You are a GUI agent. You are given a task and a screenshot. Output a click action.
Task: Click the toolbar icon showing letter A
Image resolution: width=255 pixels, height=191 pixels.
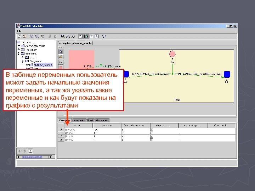tap(97, 36)
